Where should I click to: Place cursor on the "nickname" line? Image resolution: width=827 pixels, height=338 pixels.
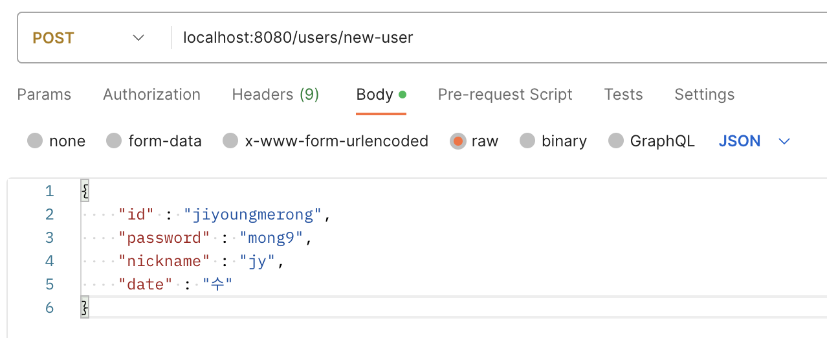453,261
